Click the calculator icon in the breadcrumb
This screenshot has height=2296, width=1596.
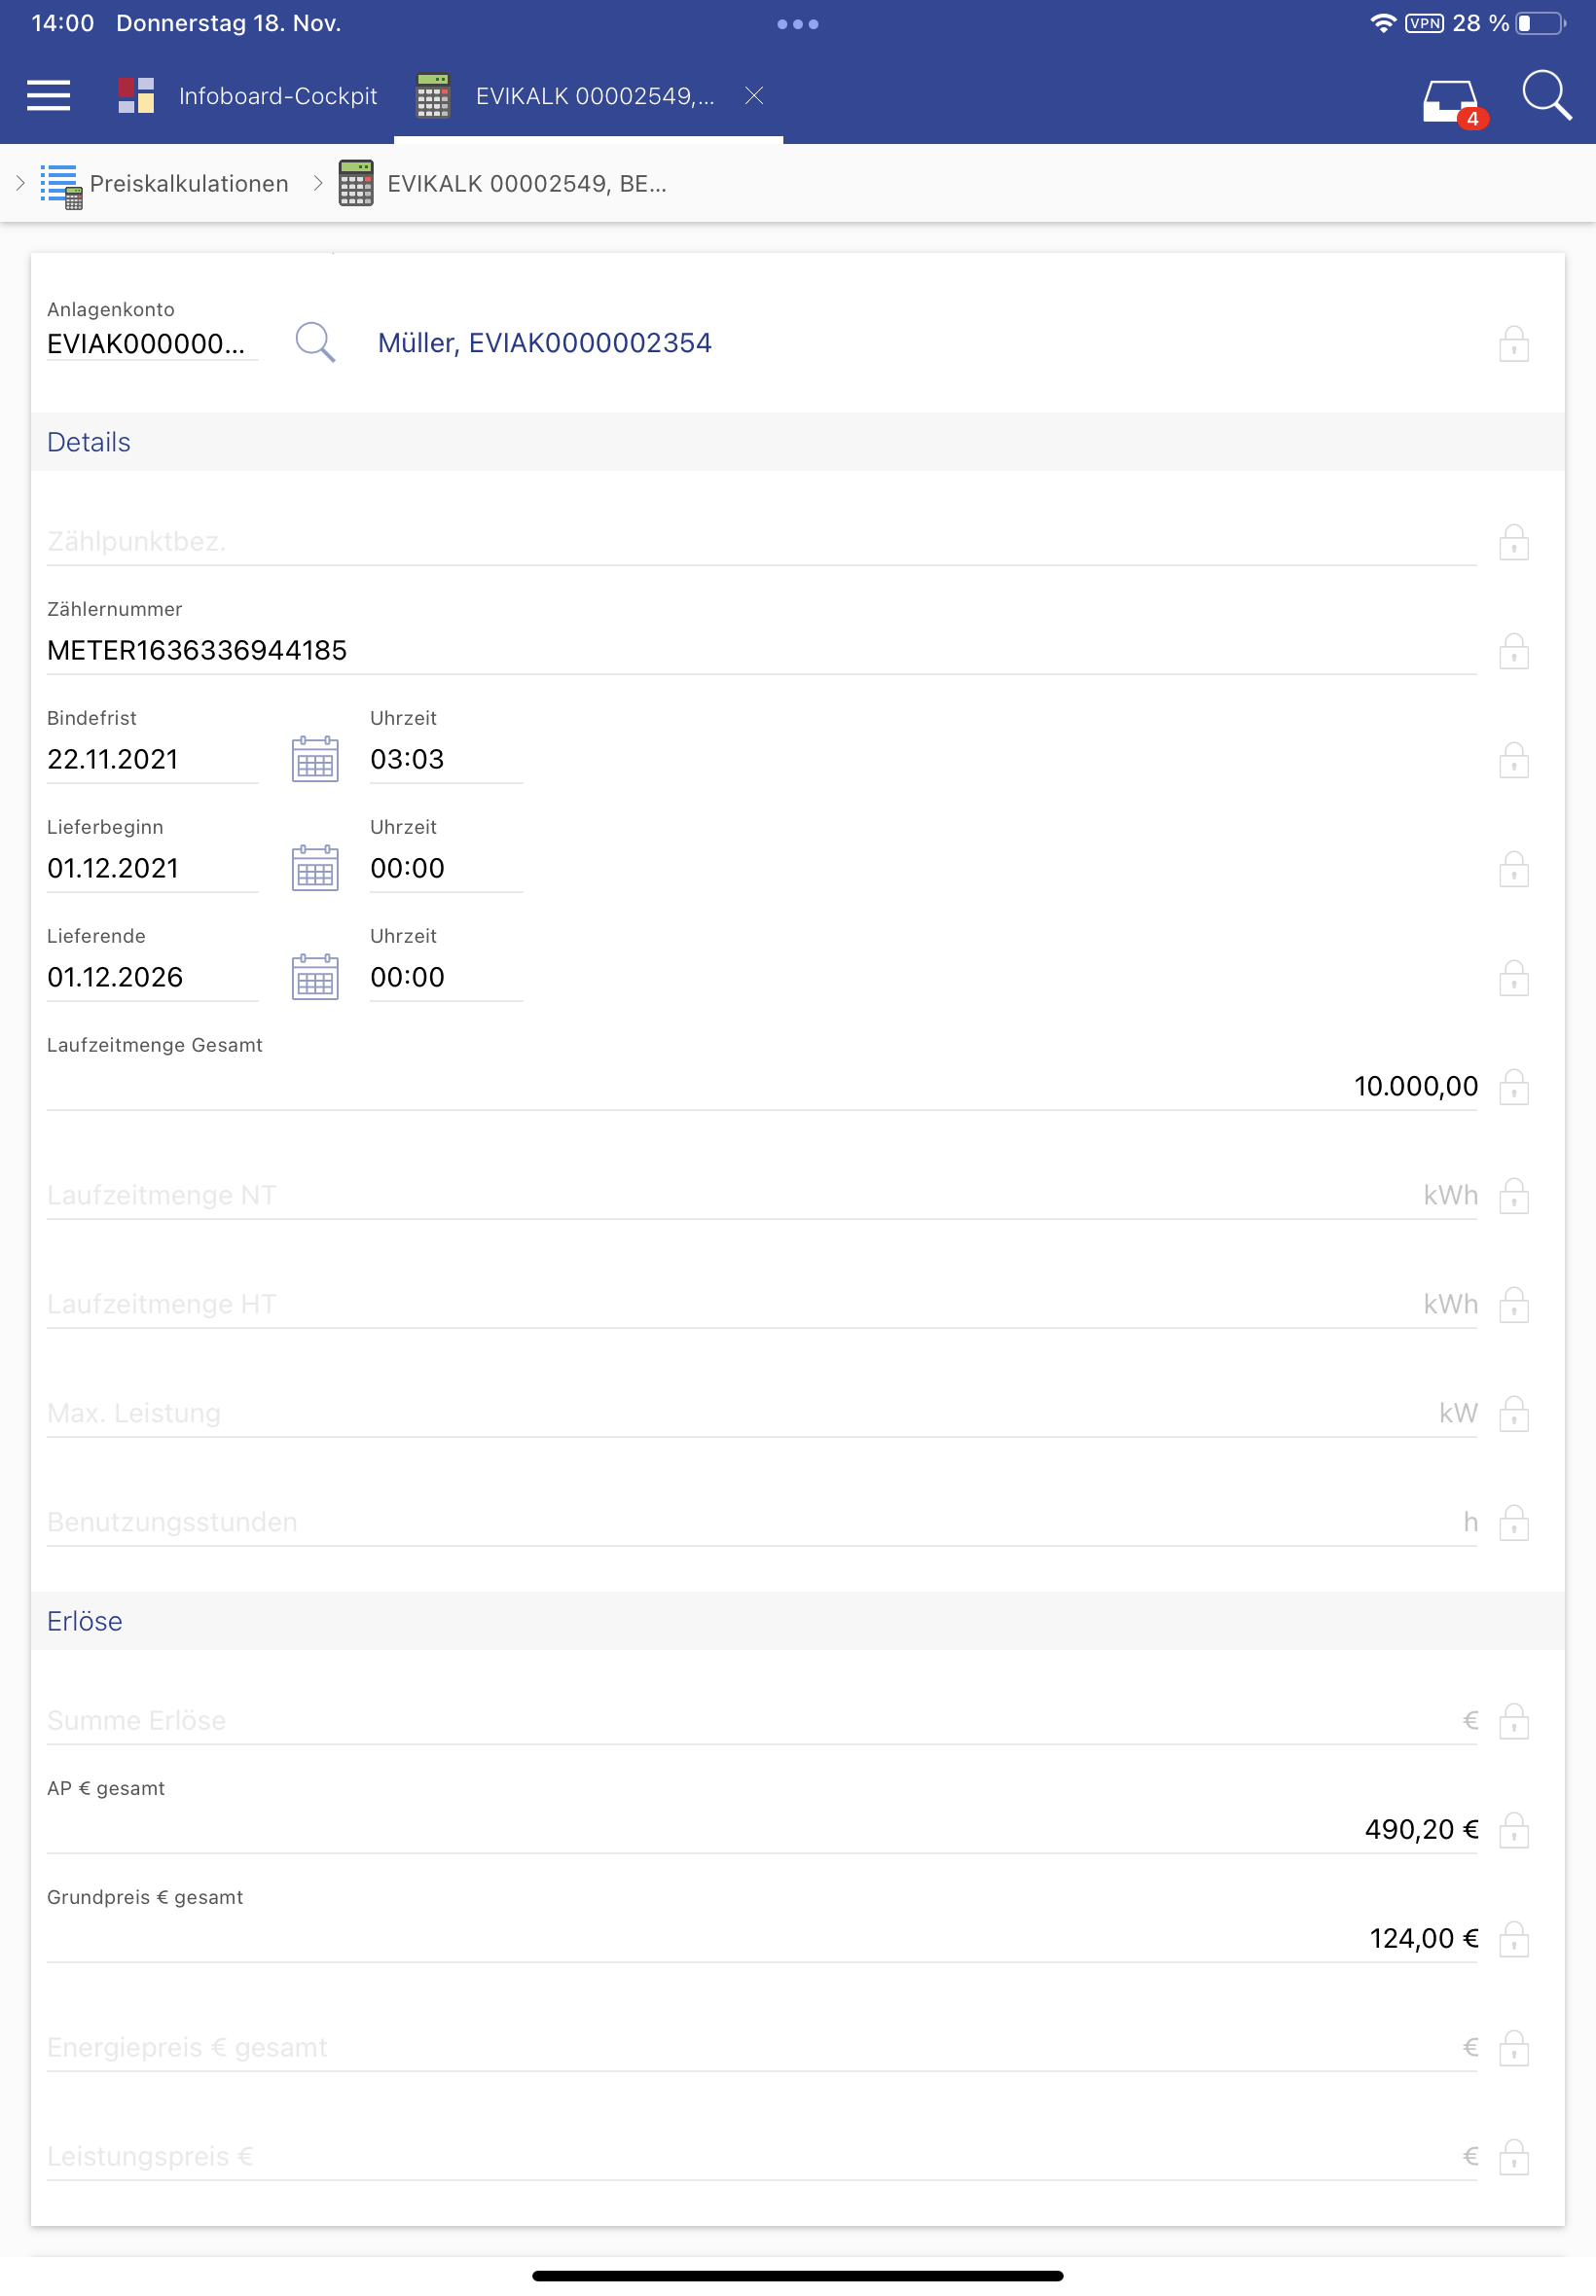(356, 184)
